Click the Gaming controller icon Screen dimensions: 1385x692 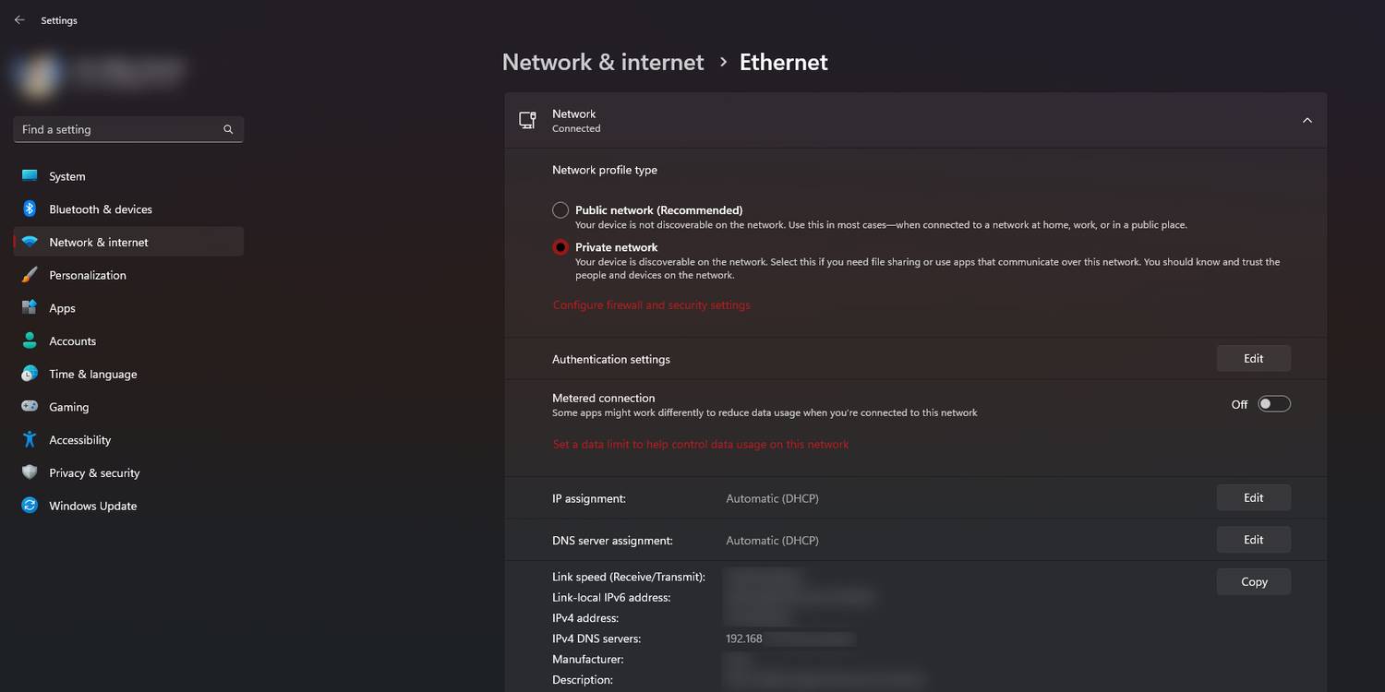(x=30, y=407)
